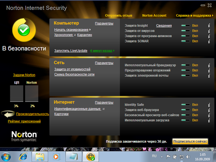The height and width of the screenshot is (162, 216).
Task: Expand Начать сканирование options arrow
Action: tap(90, 30)
